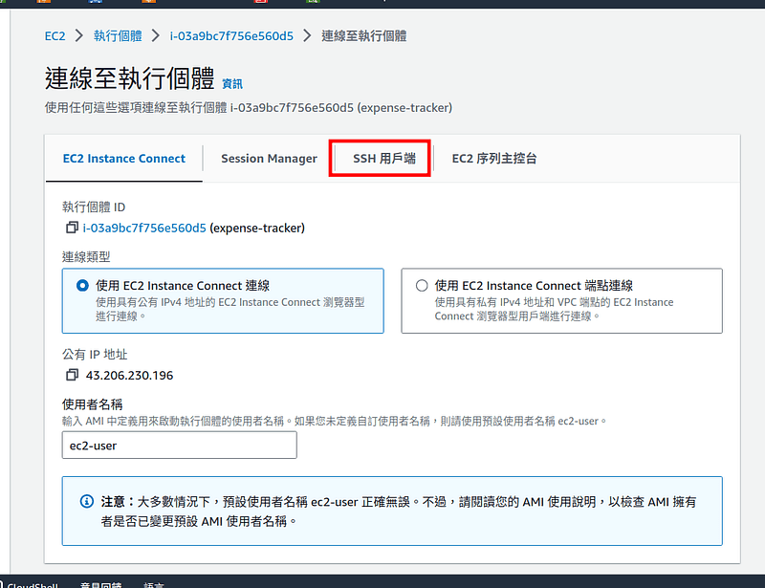Click the 注意 notice text about ec2-user
765x588 pixels.
pos(398,512)
